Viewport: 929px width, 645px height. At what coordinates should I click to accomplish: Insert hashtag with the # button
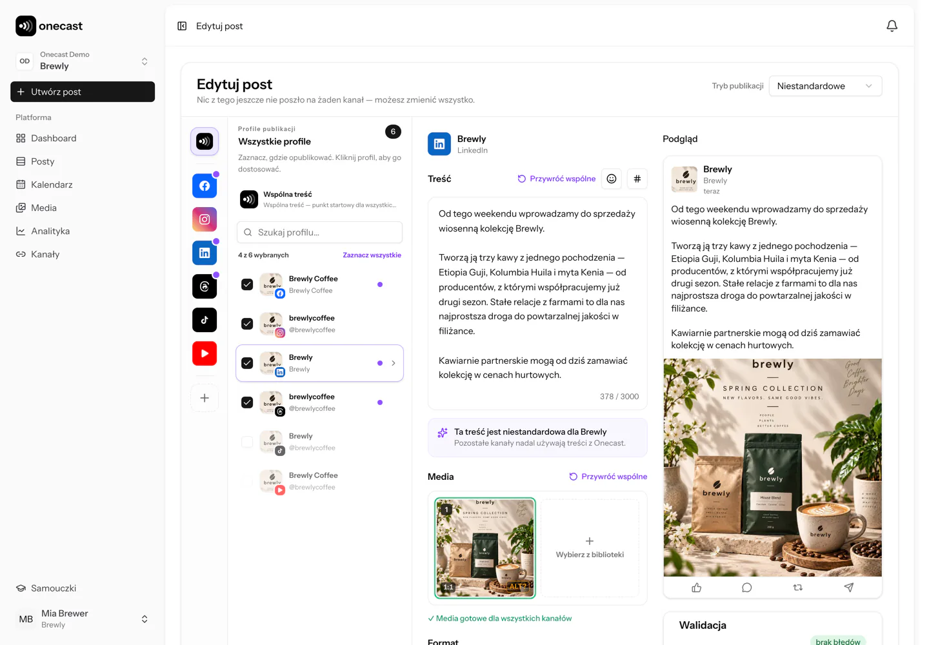click(637, 179)
